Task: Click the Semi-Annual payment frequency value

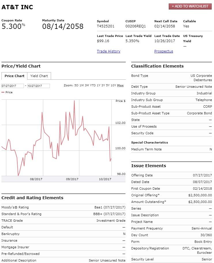Action: coord(202,228)
